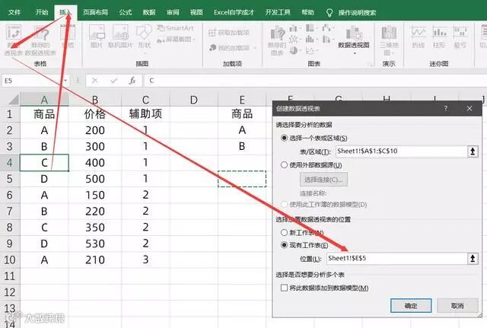
Task: Click the Name Box showing E5
Action: [33, 81]
